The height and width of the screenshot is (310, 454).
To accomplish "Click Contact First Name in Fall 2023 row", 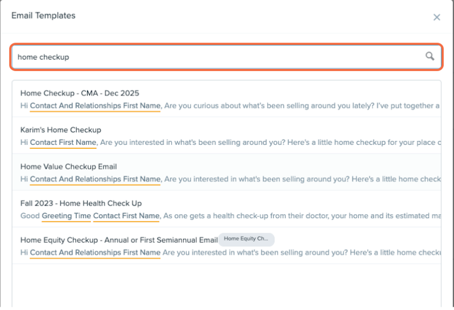I will [x=126, y=216].
